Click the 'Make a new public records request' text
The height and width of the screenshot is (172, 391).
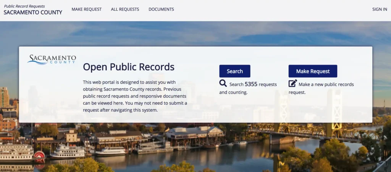click(x=322, y=88)
